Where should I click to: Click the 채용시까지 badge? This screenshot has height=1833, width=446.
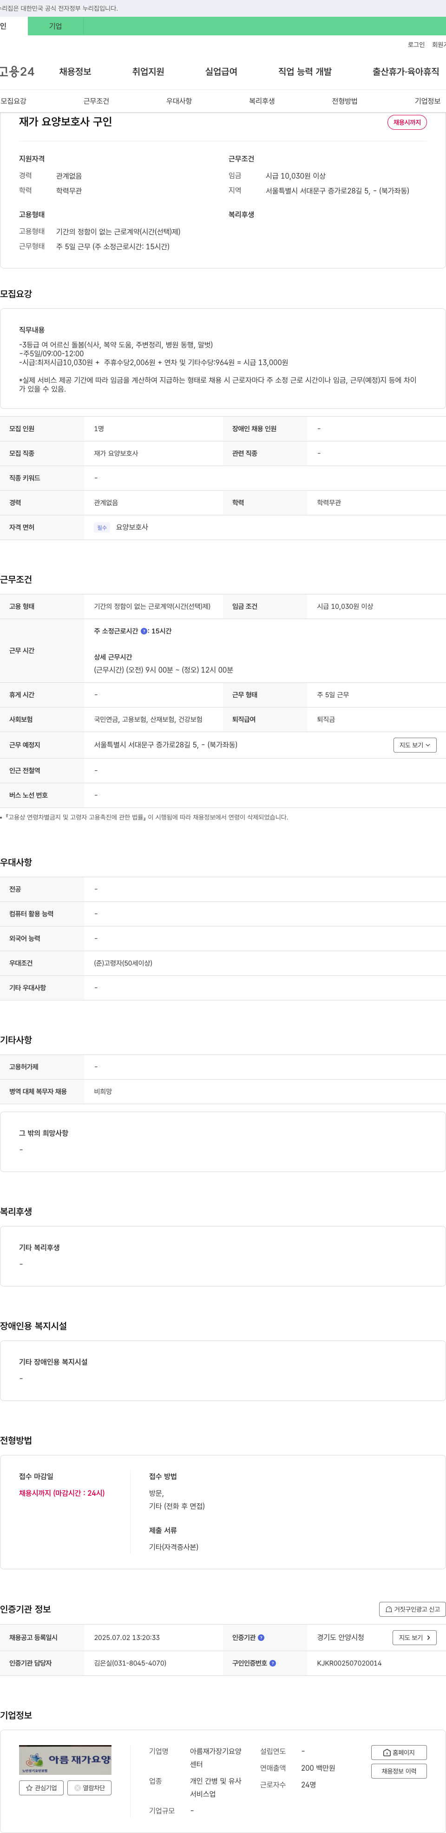[407, 122]
